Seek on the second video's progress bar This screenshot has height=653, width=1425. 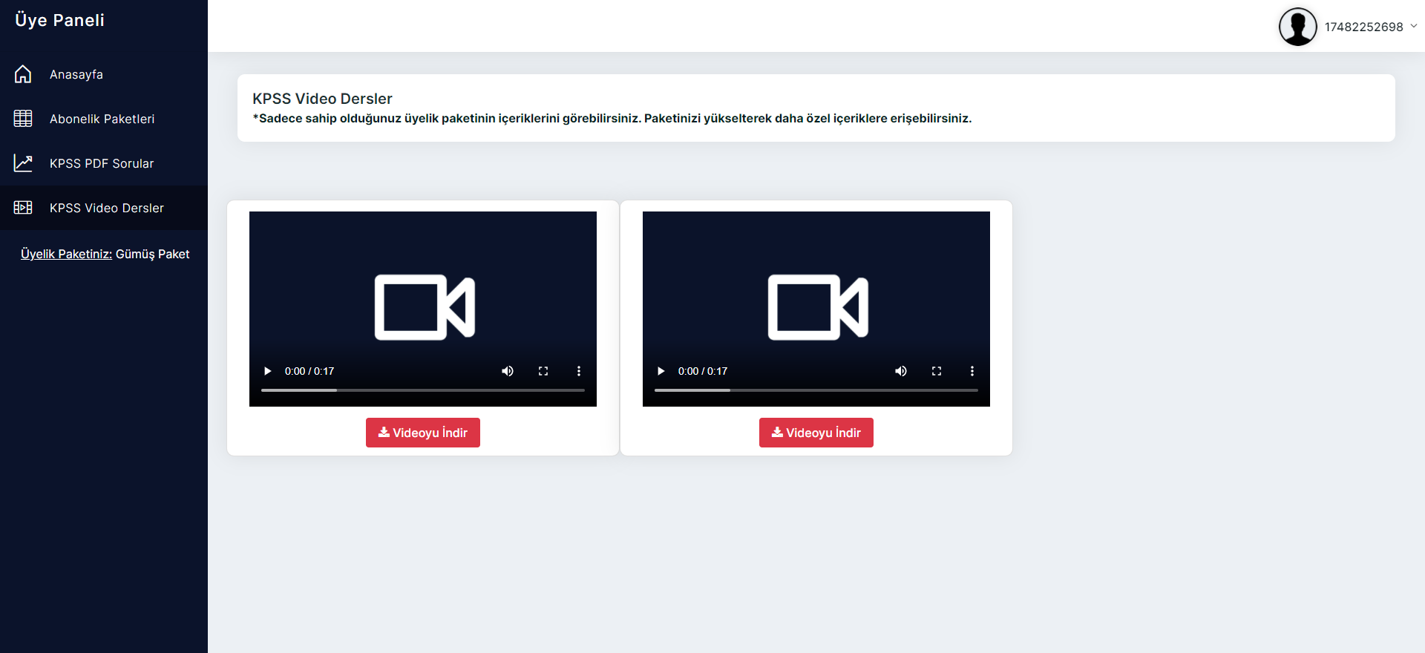(816, 390)
